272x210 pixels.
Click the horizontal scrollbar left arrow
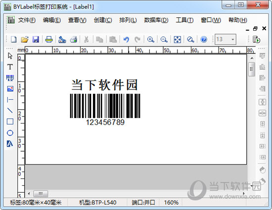tap(29, 194)
